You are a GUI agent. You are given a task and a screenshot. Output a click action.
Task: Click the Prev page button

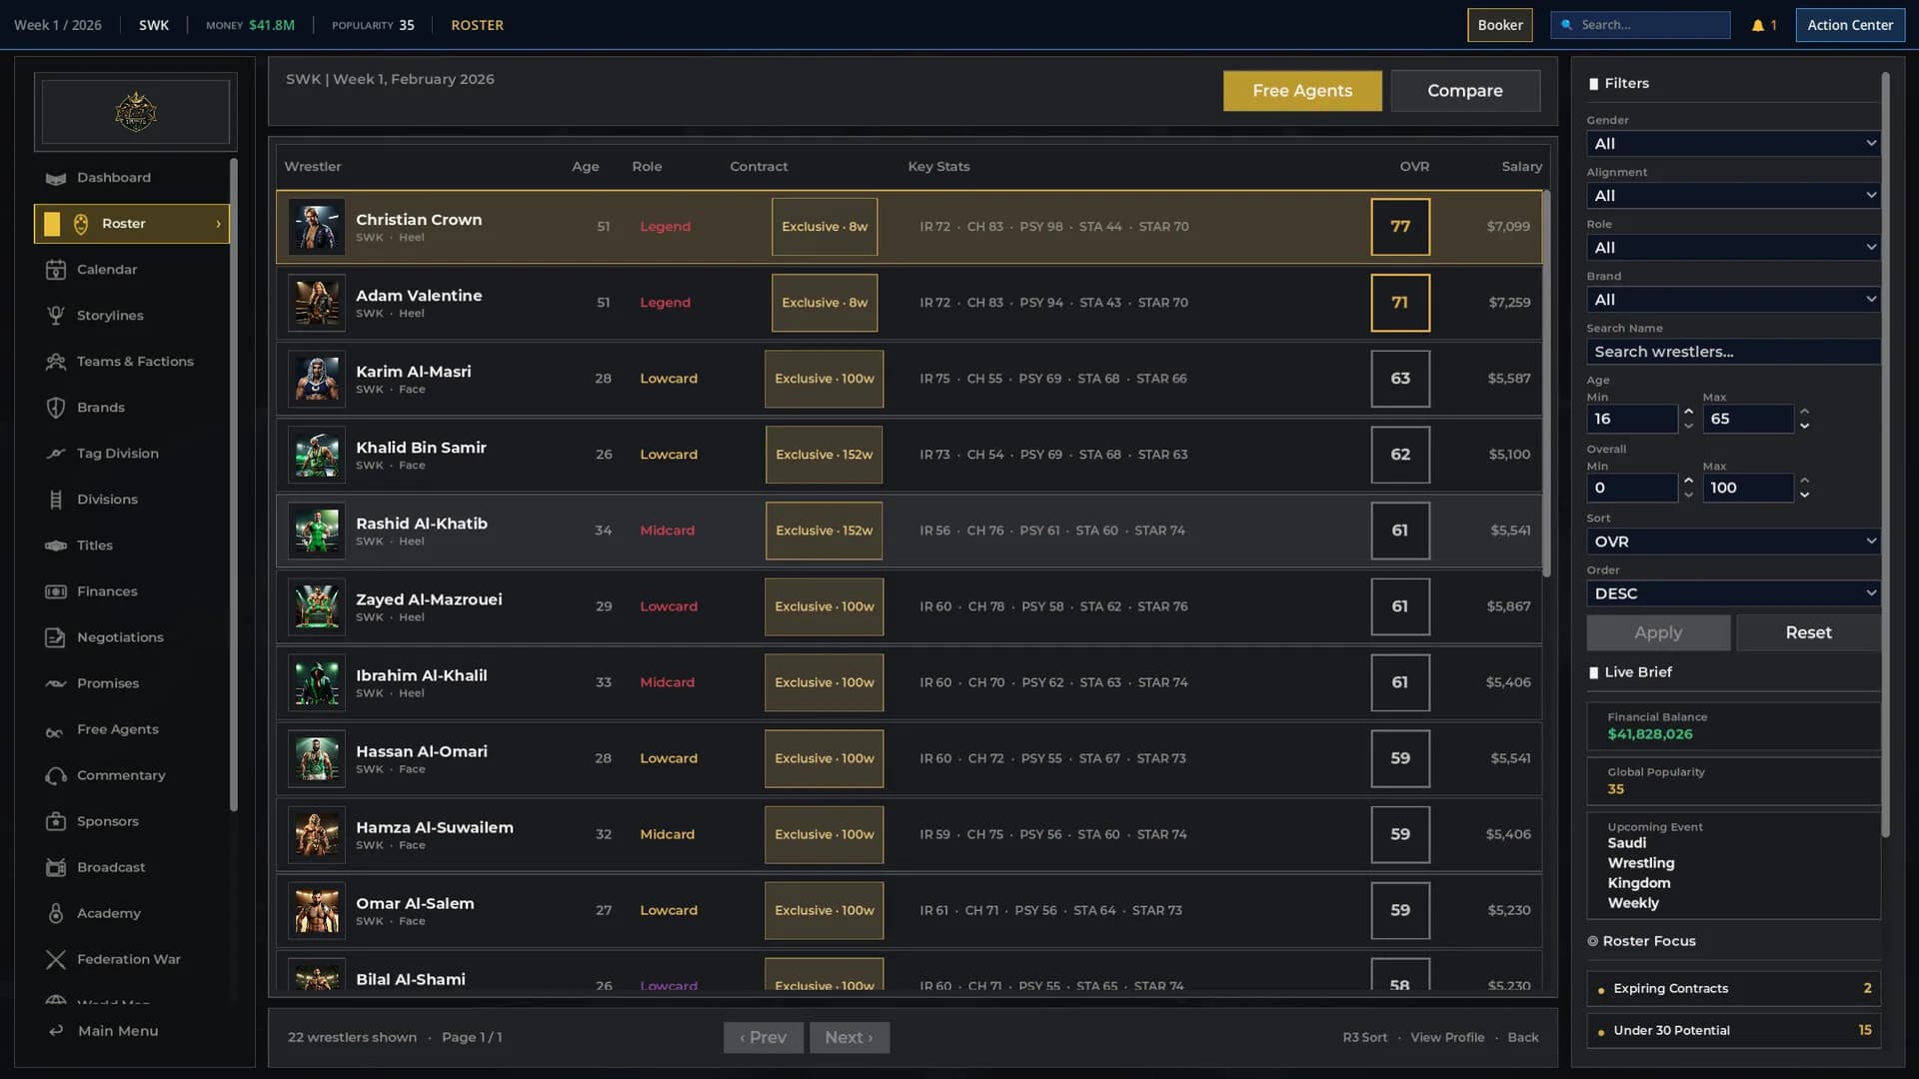click(763, 1037)
